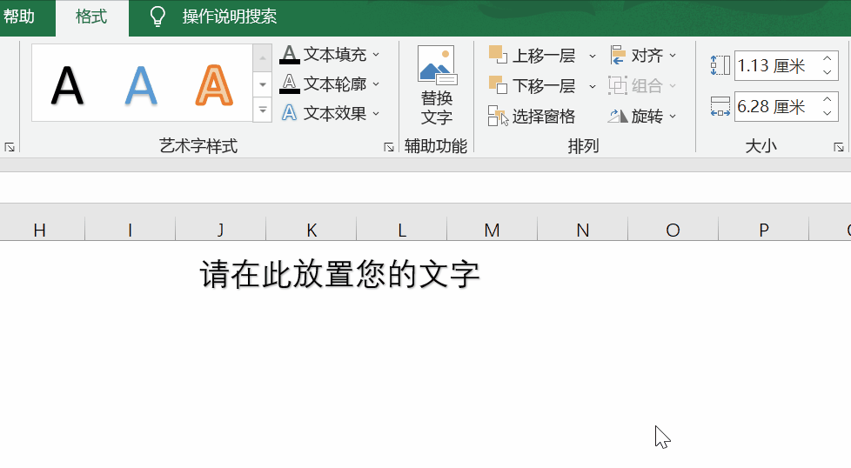The height and width of the screenshot is (468, 851).
Task: Apply the orange outlined A WordArt style
Action: click(214, 85)
